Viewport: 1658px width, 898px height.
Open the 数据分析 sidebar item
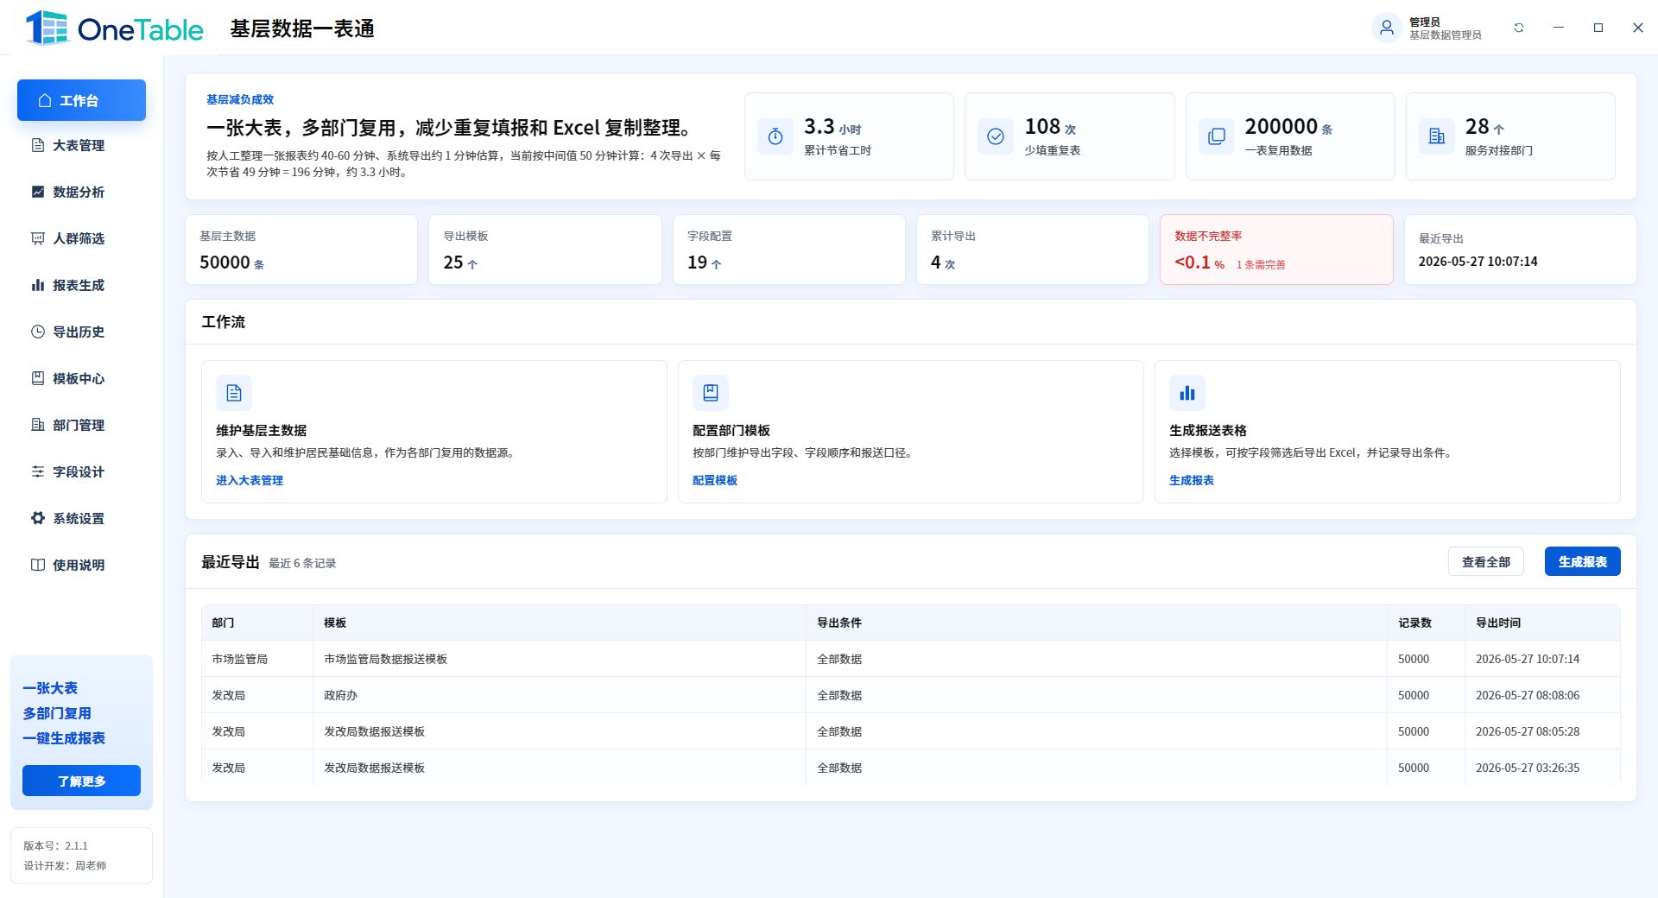(81, 192)
